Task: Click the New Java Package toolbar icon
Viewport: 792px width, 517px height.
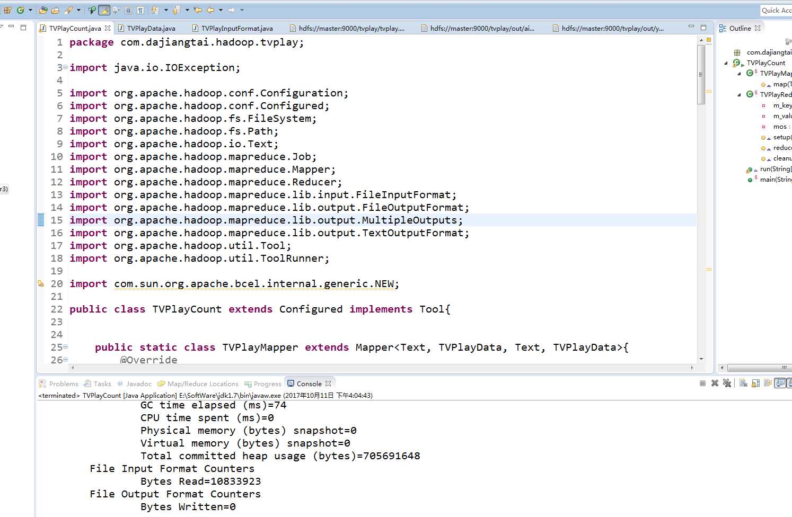Action: 7,10
